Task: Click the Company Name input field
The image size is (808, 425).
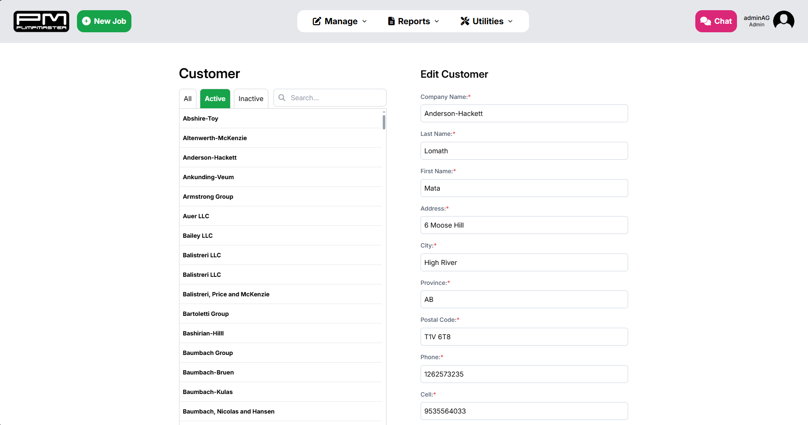Action: coord(524,113)
